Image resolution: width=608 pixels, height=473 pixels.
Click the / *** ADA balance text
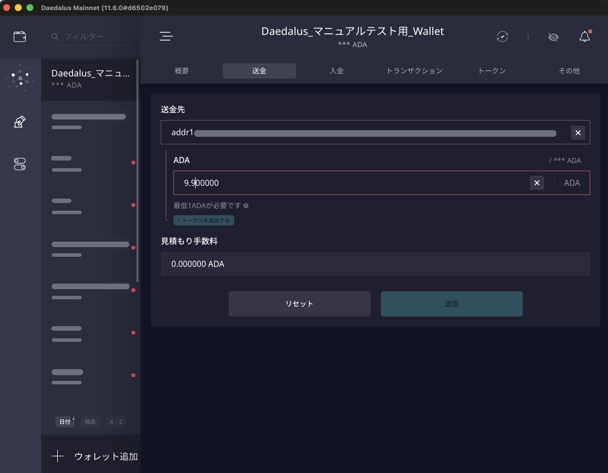click(564, 161)
